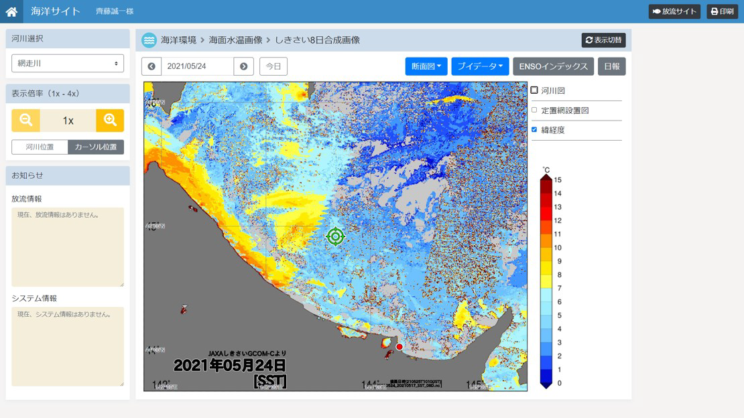This screenshot has height=418, width=744.
Task: Click the red river marker on map
Action: (x=399, y=347)
